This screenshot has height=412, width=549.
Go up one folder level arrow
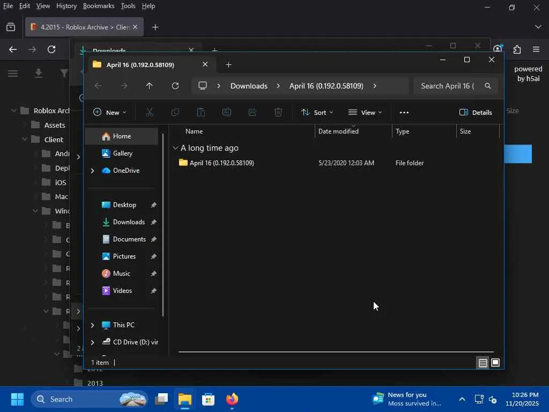point(150,86)
